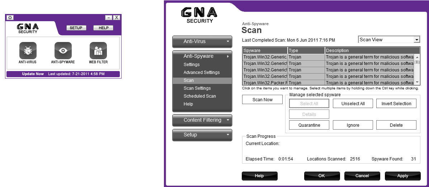Close the small GNA Security window
This screenshot has height=187, width=429.
click(x=117, y=18)
